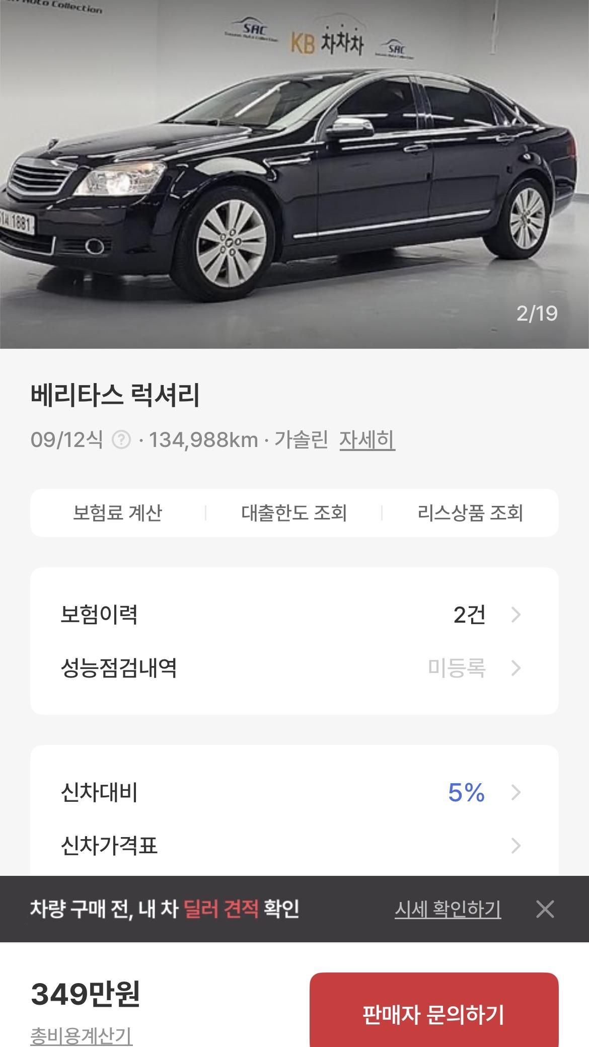
Task: Expand 성능점검내역 with the arrow
Action: pyautogui.click(x=516, y=668)
